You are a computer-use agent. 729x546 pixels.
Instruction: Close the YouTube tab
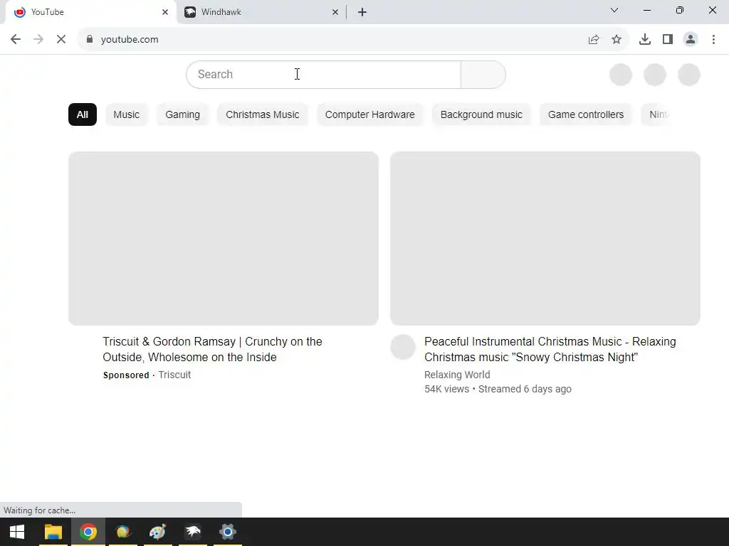pyautogui.click(x=165, y=12)
